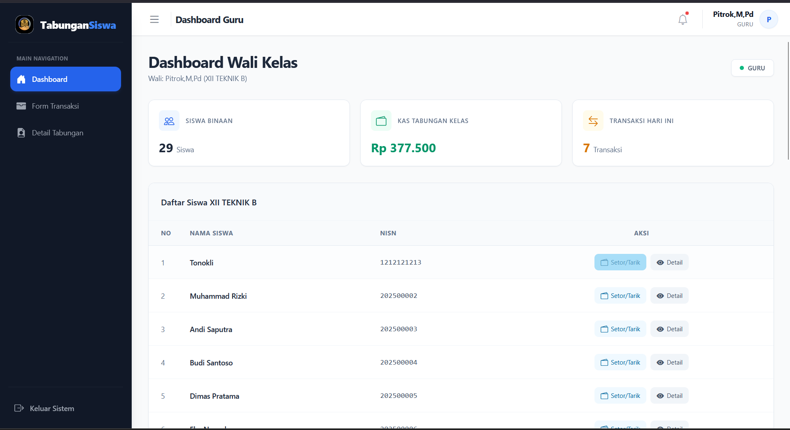Viewport: 790px width, 430px height.
Task: Click the Transaksi Hari Ini arrows icon
Action: click(x=593, y=121)
